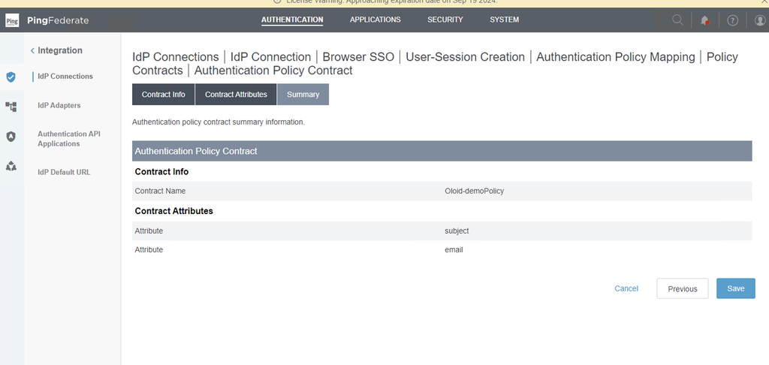The width and height of the screenshot is (769, 365).
Task: Select the hierarchy tree sidebar icon
Action: pos(11,107)
